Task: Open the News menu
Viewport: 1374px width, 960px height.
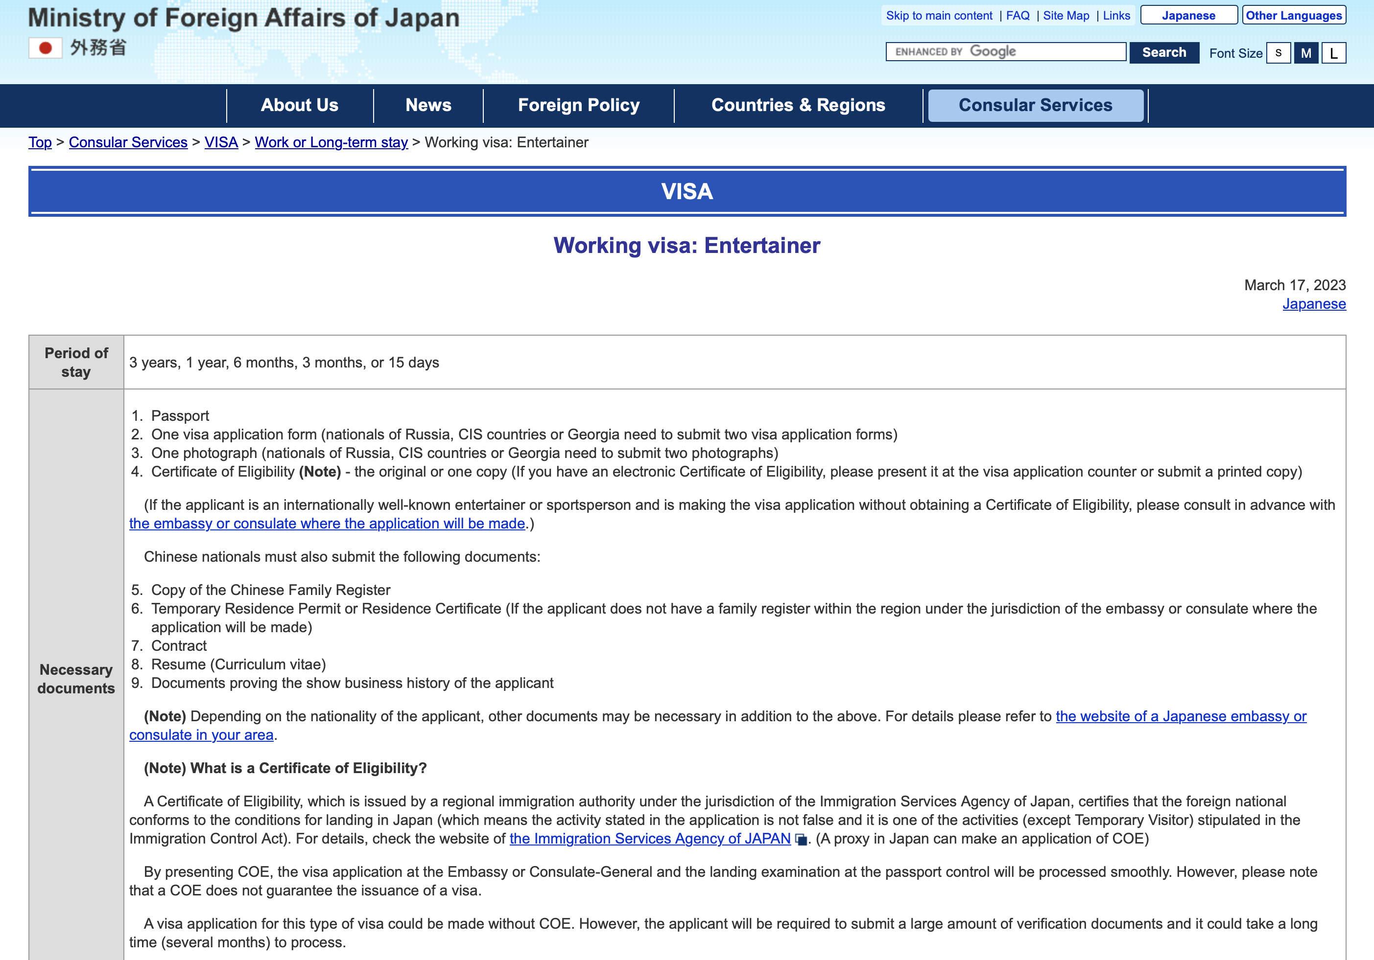Action: pyautogui.click(x=428, y=105)
